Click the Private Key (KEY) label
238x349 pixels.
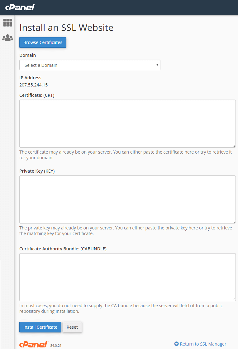coord(37,171)
